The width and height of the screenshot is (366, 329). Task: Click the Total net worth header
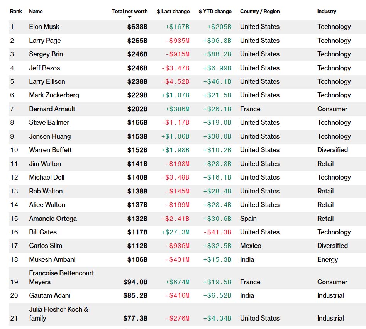point(130,11)
